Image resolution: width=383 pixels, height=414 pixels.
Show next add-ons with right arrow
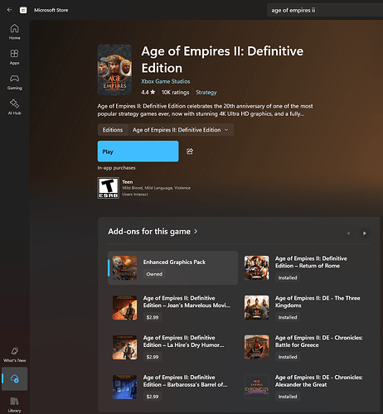(365, 233)
